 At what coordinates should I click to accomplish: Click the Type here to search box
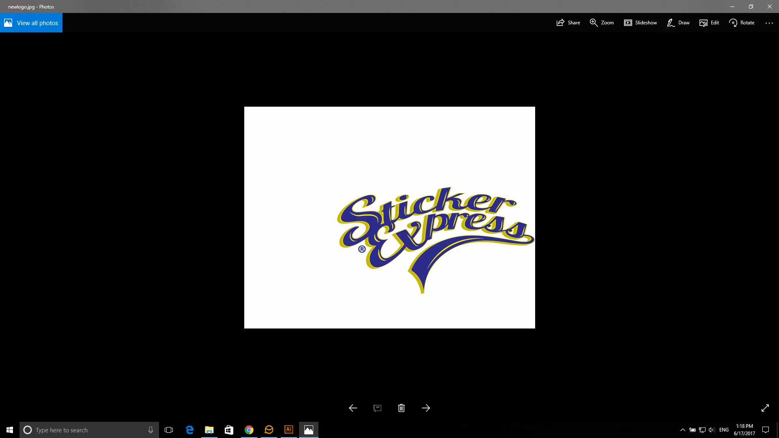pos(89,430)
